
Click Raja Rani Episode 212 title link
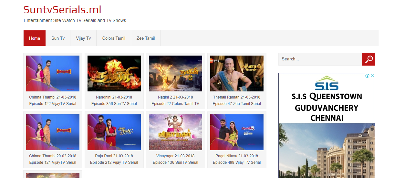click(x=114, y=159)
